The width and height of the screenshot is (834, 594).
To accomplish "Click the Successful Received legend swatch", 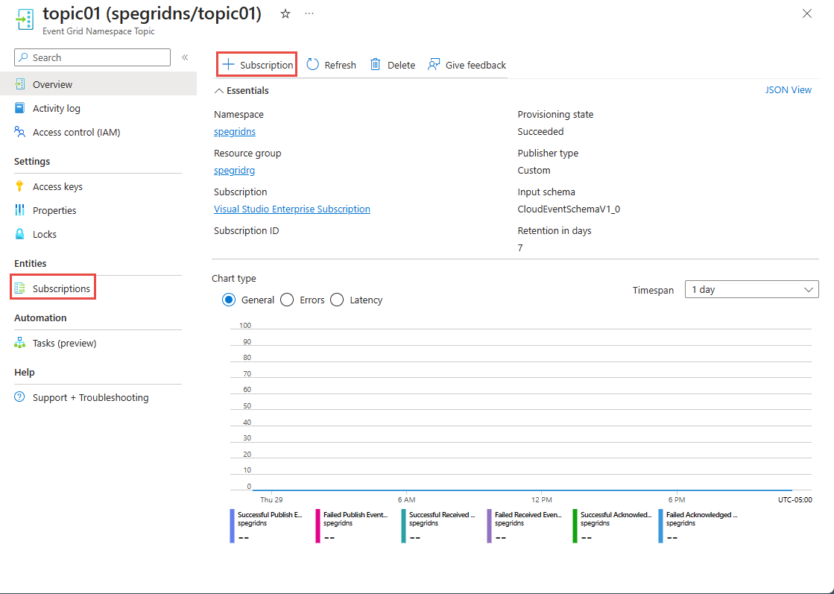I will (x=403, y=526).
